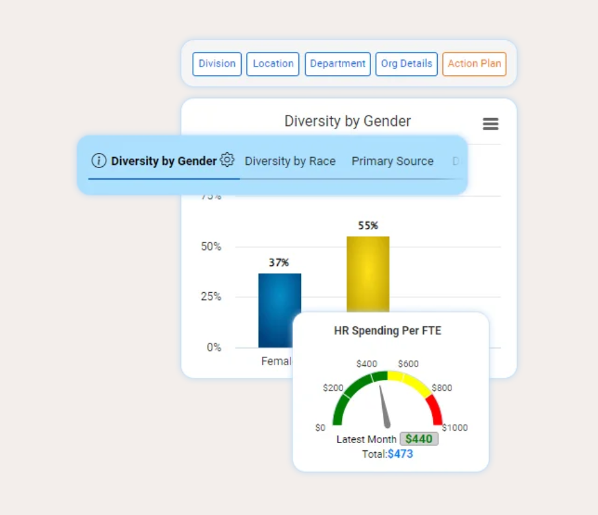Open the chart hamburger menu
598x515 pixels.
(490, 124)
